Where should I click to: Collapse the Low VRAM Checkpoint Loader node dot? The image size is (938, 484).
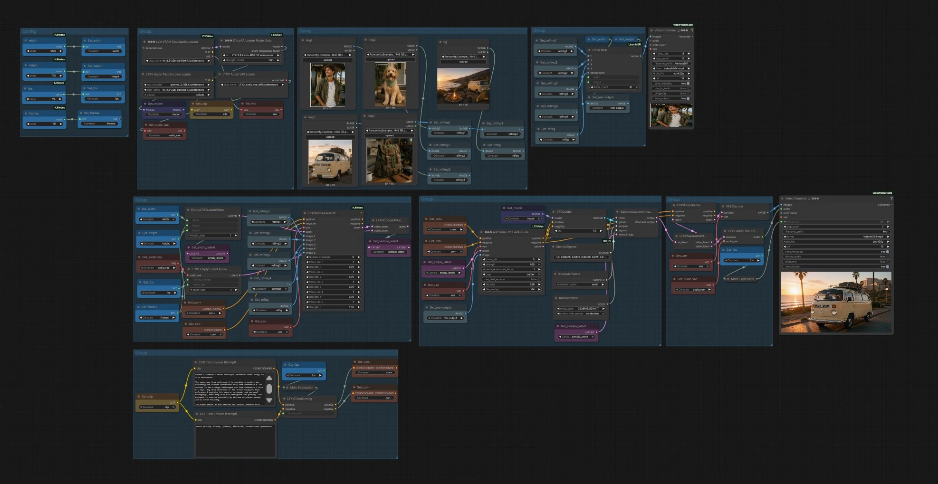(144, 41)
